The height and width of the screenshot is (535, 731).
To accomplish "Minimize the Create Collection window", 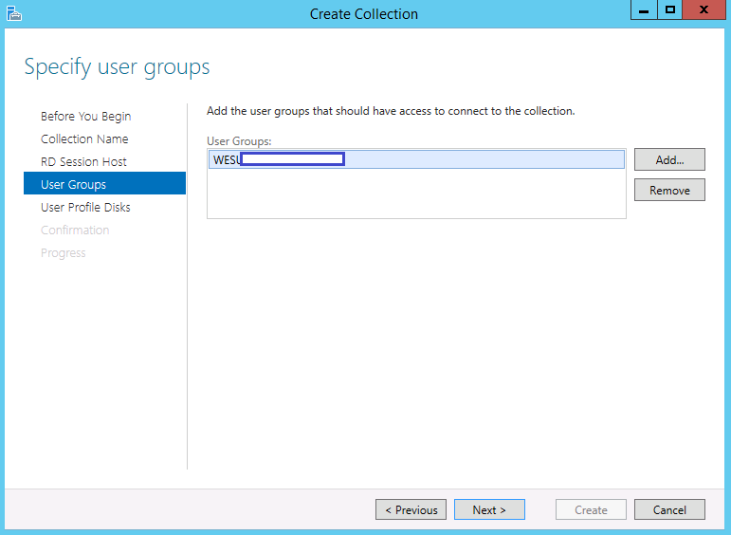I will point(644,9).
